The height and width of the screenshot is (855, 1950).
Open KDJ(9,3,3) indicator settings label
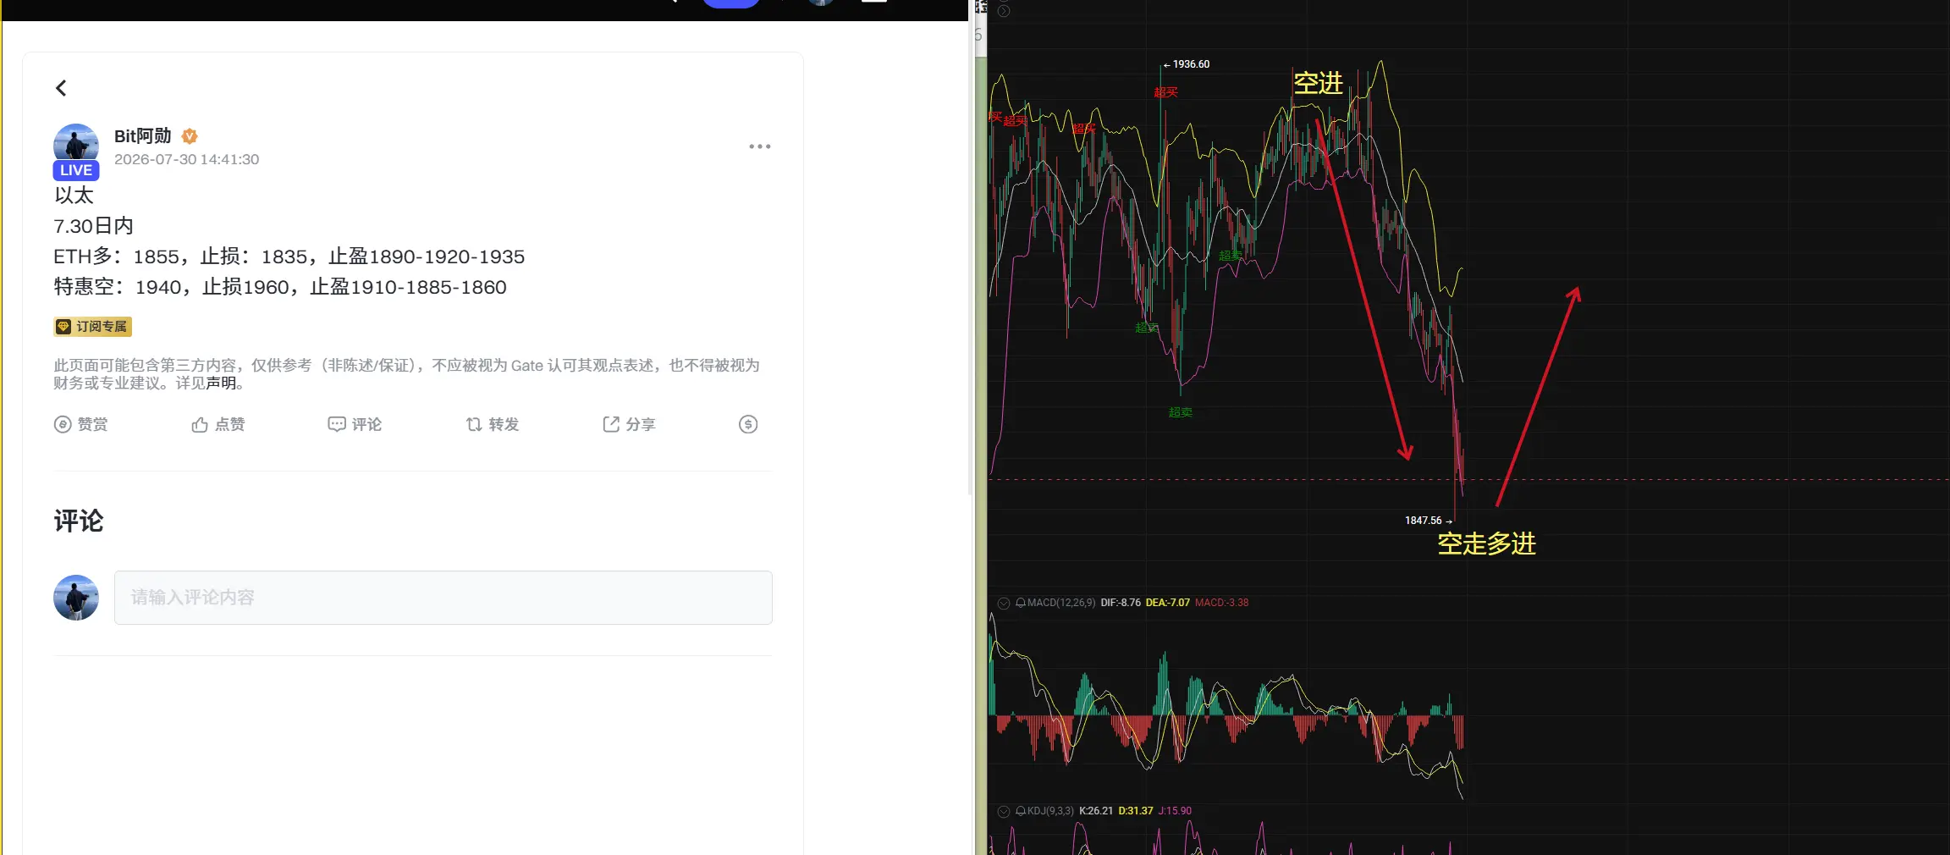pos(1050,811)
